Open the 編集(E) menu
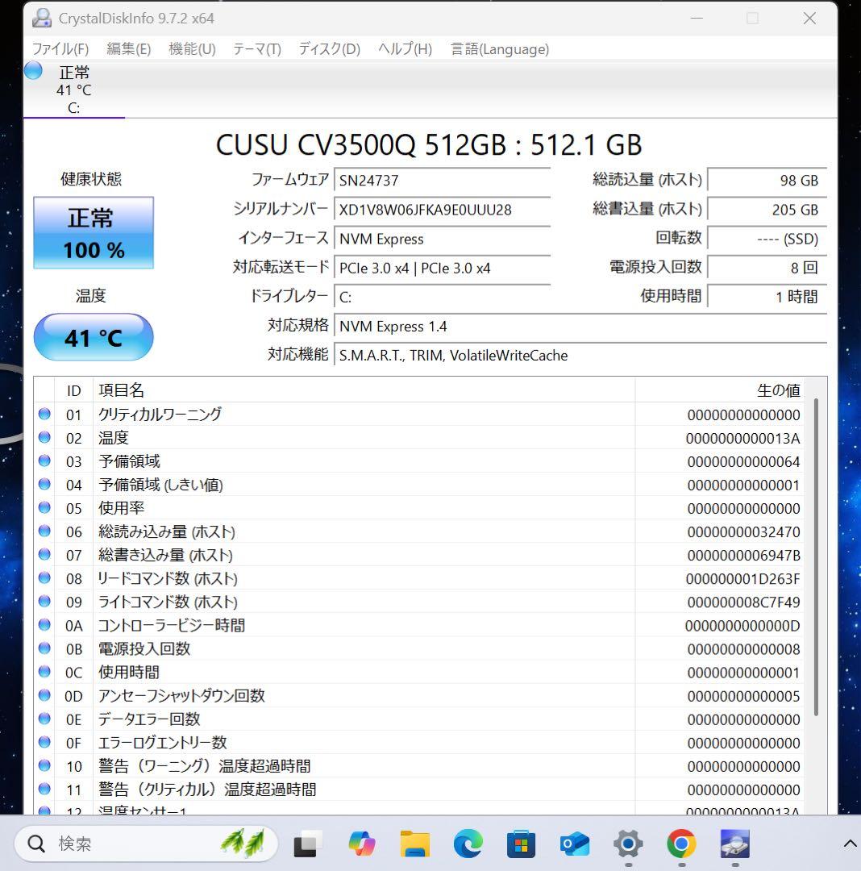 [x=129, y=49]
